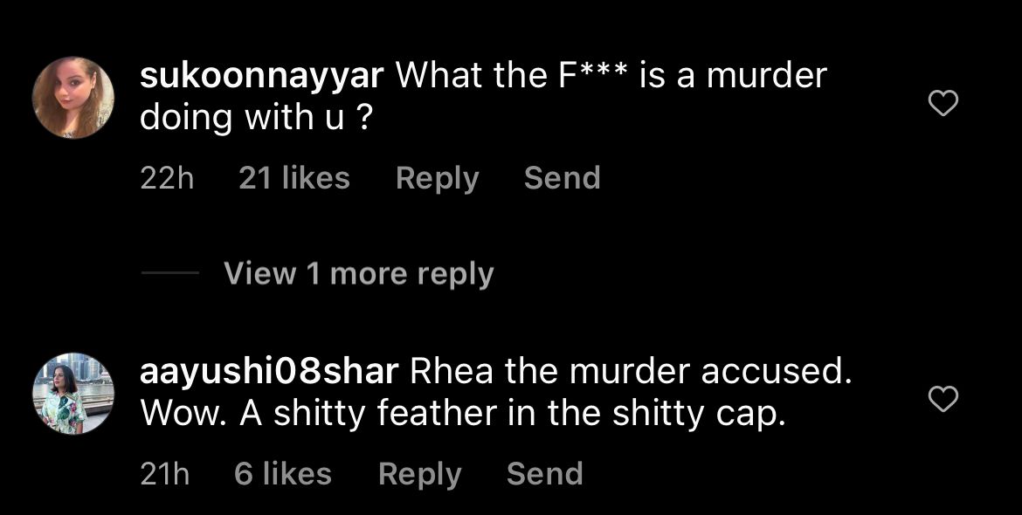Viewport: 1022px width, 515px height.
Task: Reply to aayushi08shar's comment
Action: coord(419,474)
